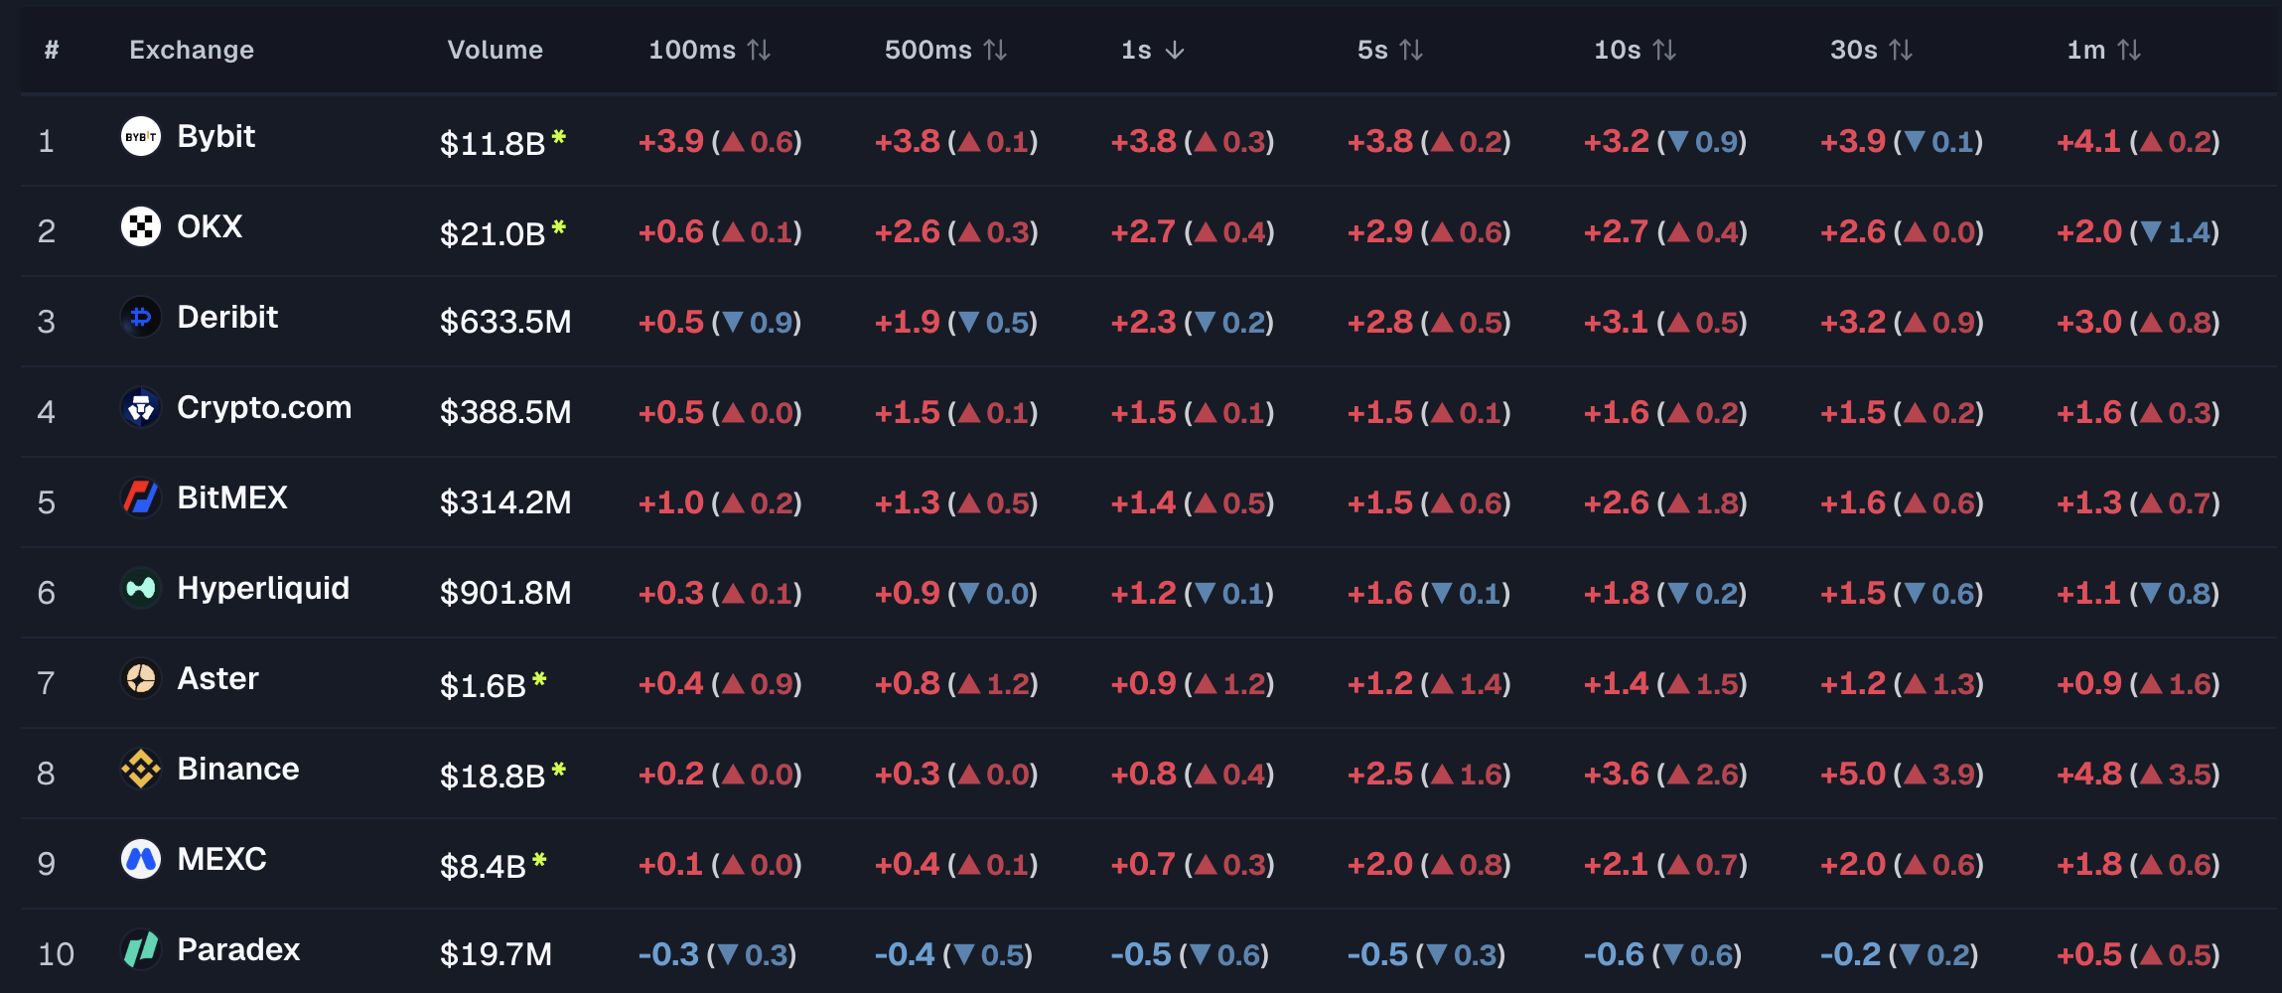Click Paradex 100ms value -0.3
Screen dimensions: 2282x993
pyautogui.click(x=668, y=954)
